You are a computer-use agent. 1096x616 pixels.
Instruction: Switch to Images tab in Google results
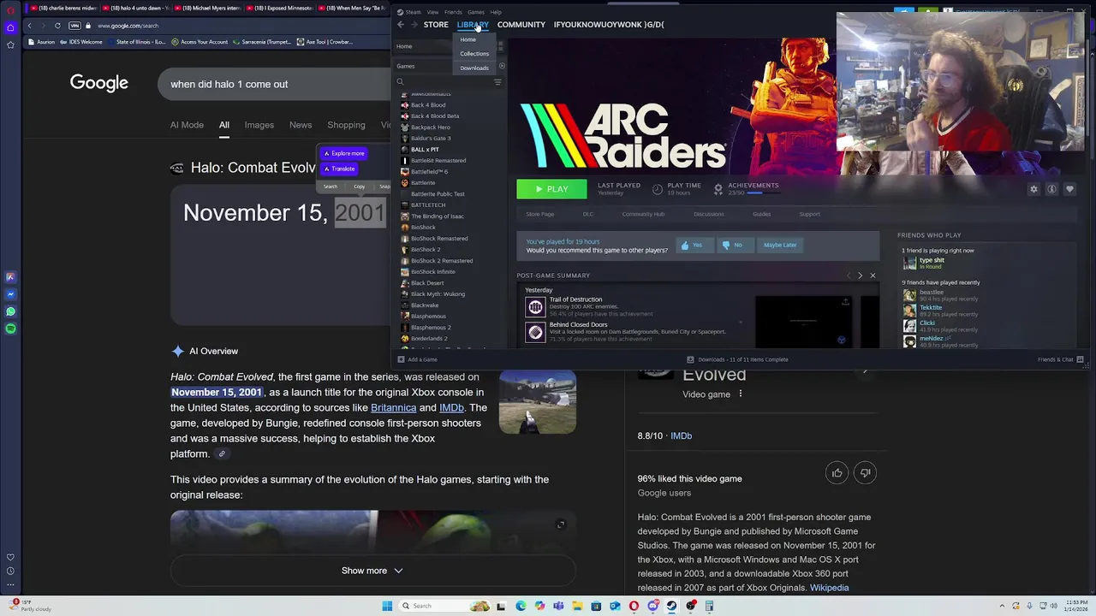tap(259, 125)
